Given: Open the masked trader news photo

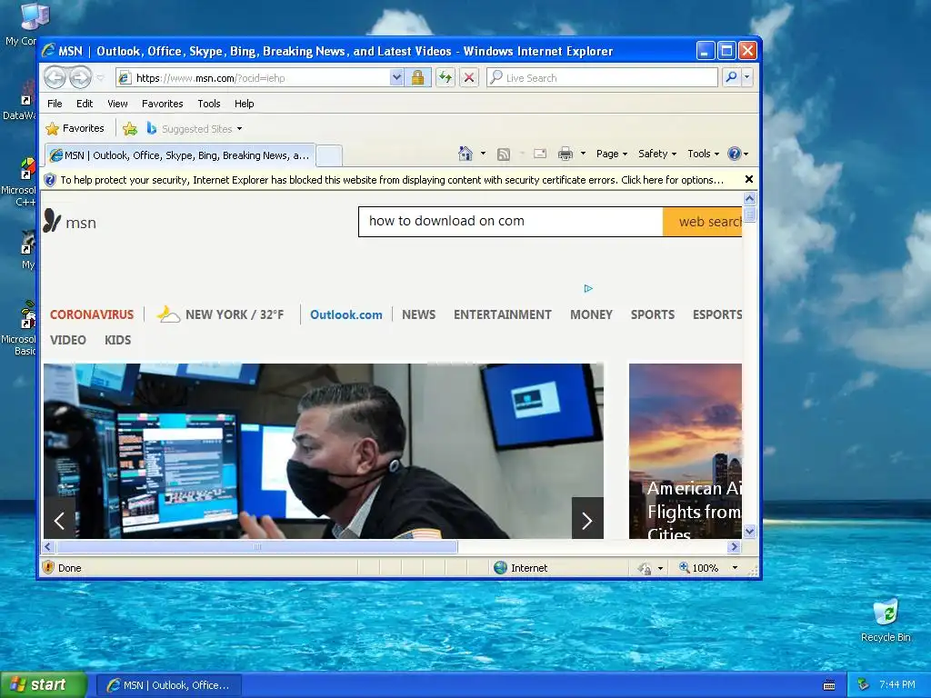Looking at the screenshot, I should [324, 451].
